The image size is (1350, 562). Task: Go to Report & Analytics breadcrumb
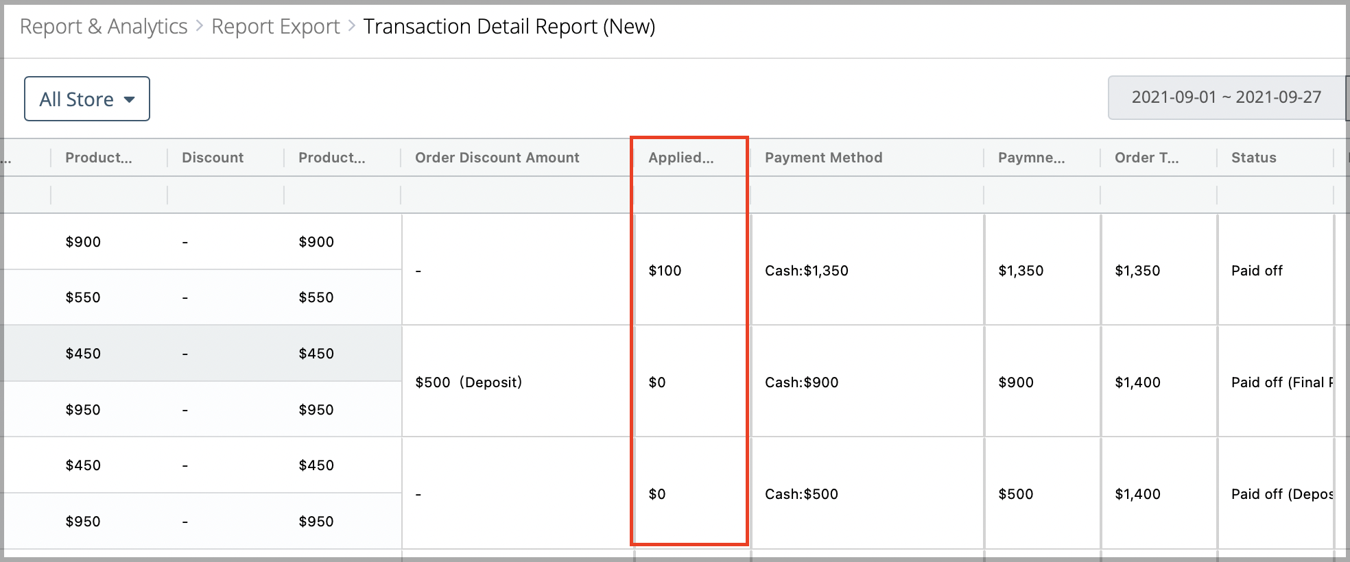tap(104, 26)
